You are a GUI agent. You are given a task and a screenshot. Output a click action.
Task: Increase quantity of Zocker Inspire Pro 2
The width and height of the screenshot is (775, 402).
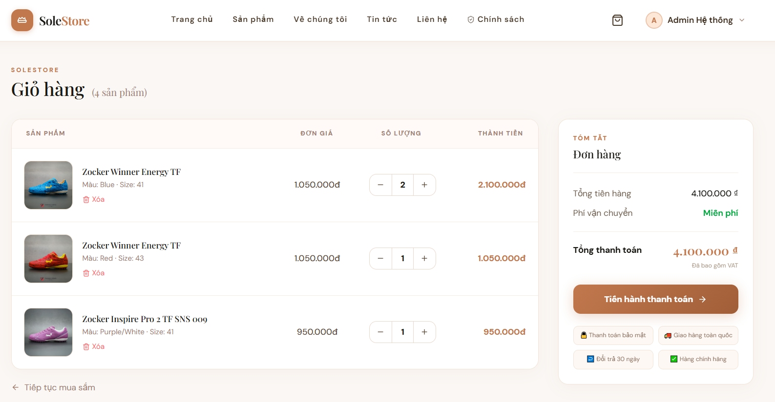(x=424, y=332)
